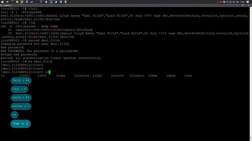Click 'all authentication tokens updated successfully' line

pos(59,58)
